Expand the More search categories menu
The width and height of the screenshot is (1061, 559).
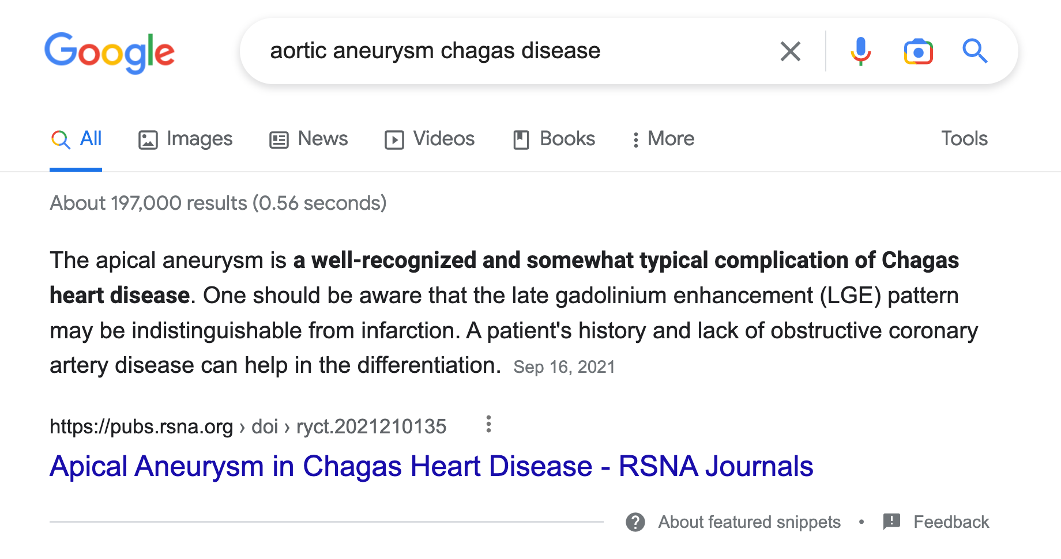pyautogui.click(x=664, y=139)
